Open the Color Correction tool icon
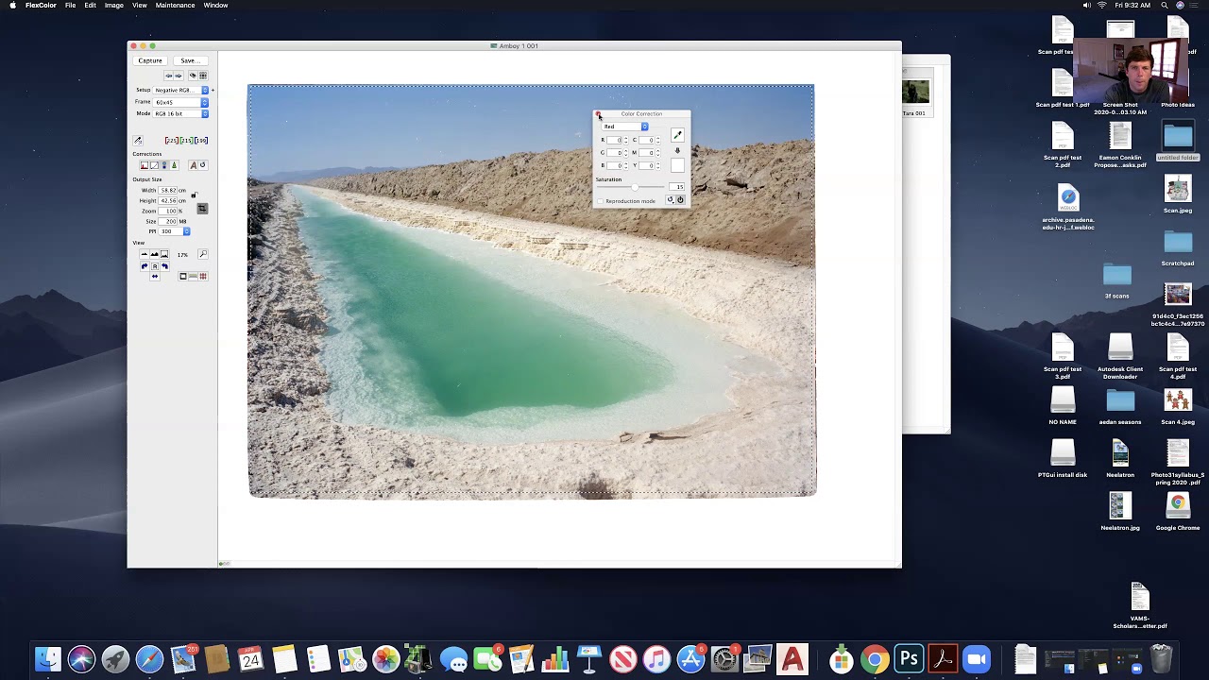 tap(163, 165)
